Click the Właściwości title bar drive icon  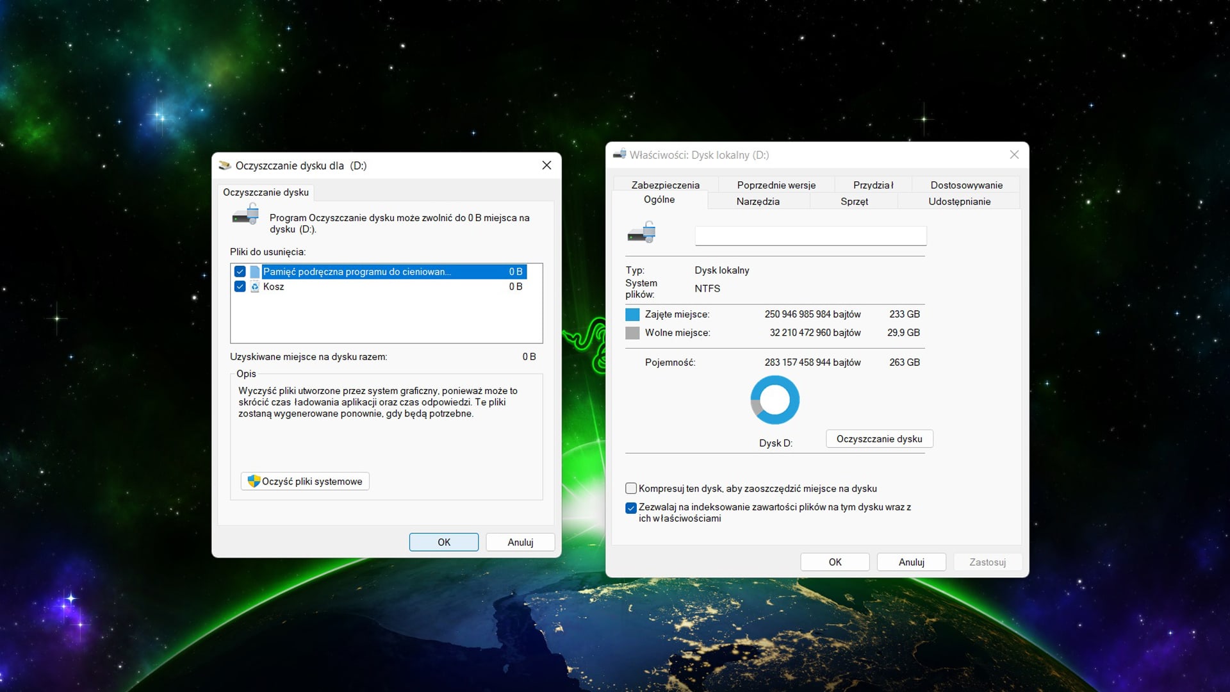(x=619, y=154)
